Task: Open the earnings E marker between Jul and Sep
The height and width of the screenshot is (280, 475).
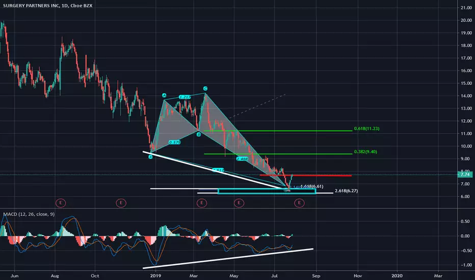Action: tap(299, 203)
